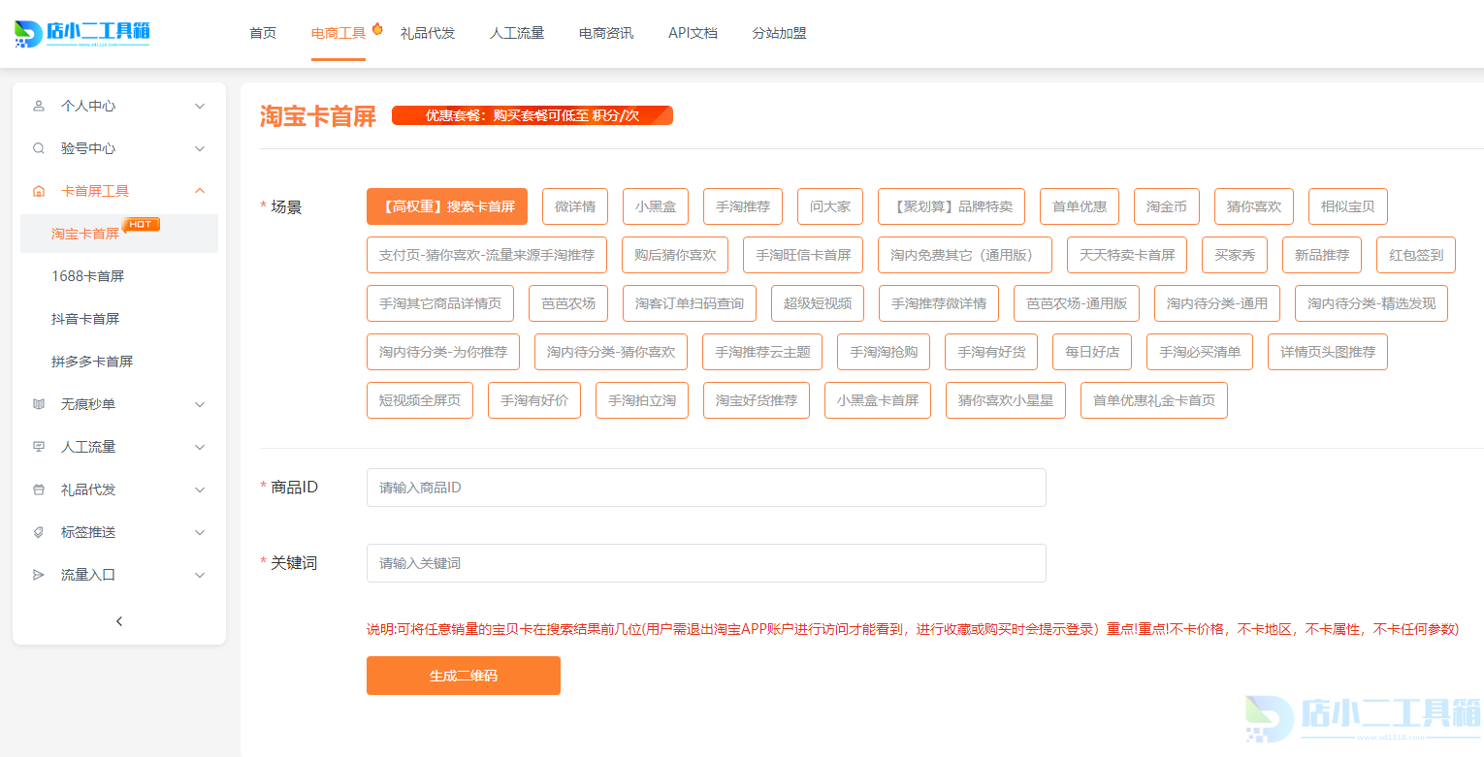Choose the 【高权重】搜索卡首屏 scene option
The image size is (1484, 757).
click(447, 206)
